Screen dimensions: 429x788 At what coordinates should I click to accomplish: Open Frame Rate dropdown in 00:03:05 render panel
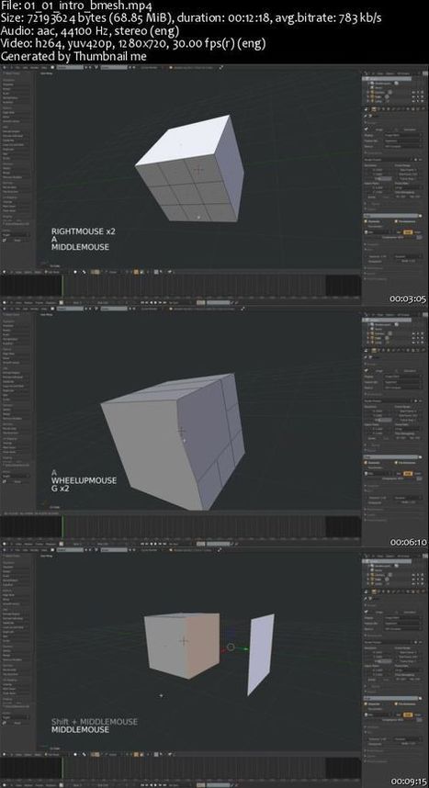(x=409, y=188)
